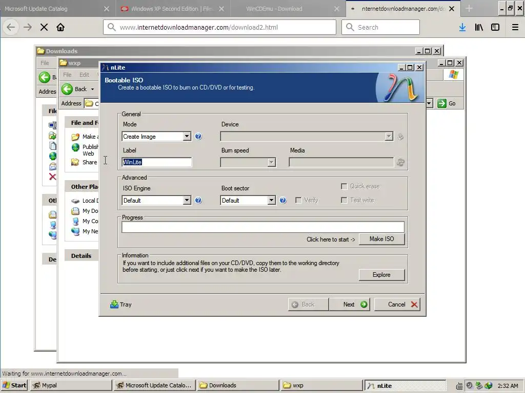Open File menu in Downloads window

[x=45, y=63]
